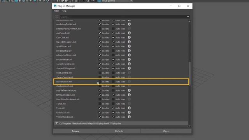Open the Help menu

pos(64,11)
